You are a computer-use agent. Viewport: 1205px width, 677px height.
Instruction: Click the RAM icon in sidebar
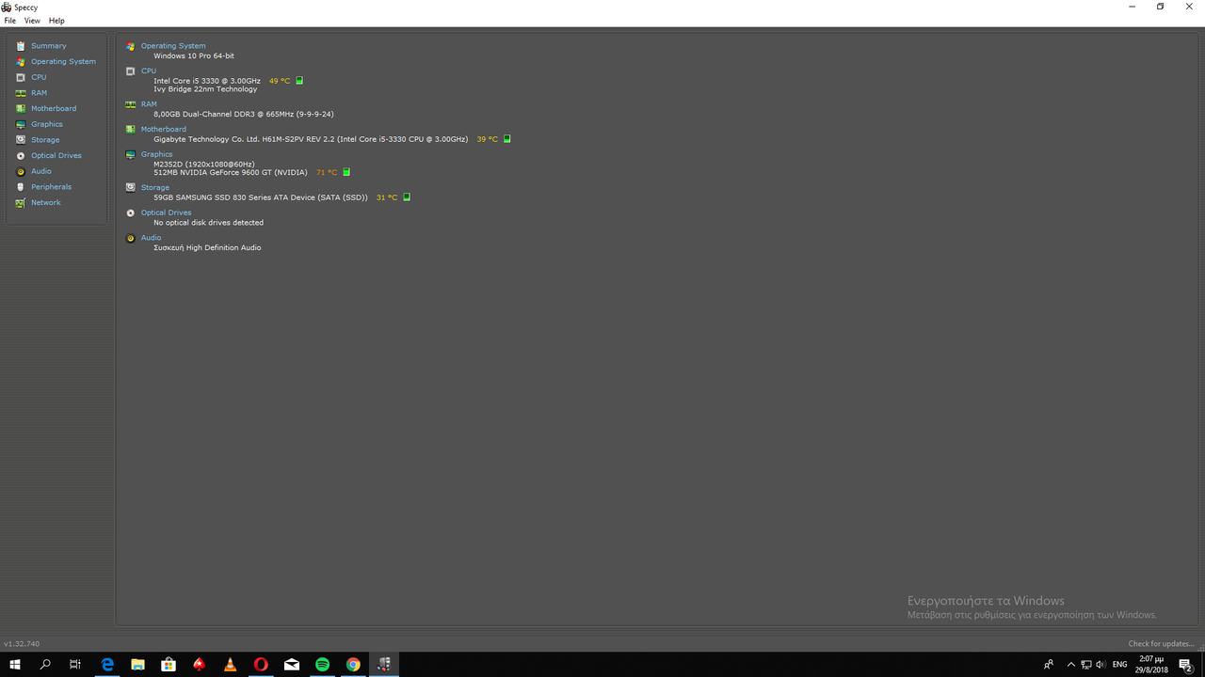[21, 93]
